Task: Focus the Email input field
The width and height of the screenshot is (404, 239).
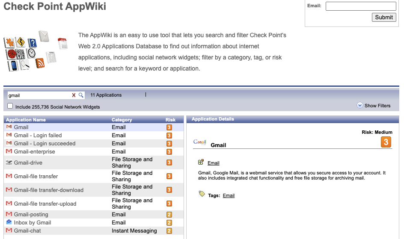Action: click(361, 6)
